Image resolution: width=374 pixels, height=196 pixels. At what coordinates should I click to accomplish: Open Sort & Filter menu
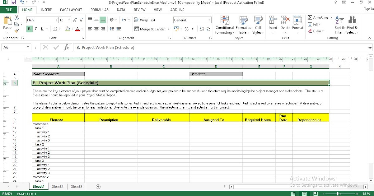[339, 25]
